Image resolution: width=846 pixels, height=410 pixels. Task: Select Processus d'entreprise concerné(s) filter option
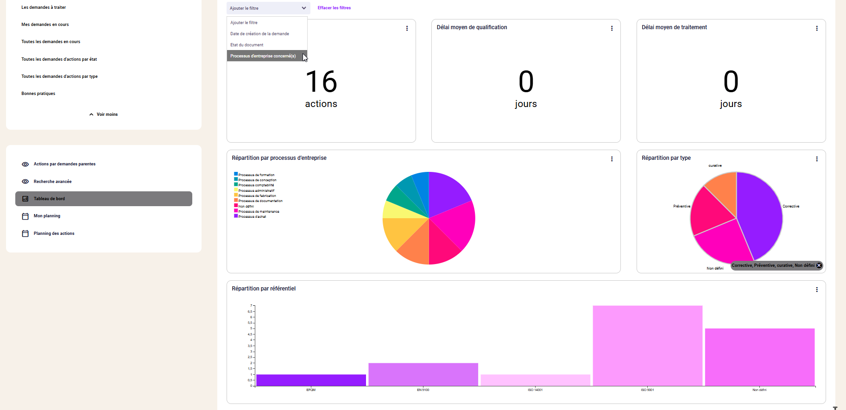(x=263, y=56)
